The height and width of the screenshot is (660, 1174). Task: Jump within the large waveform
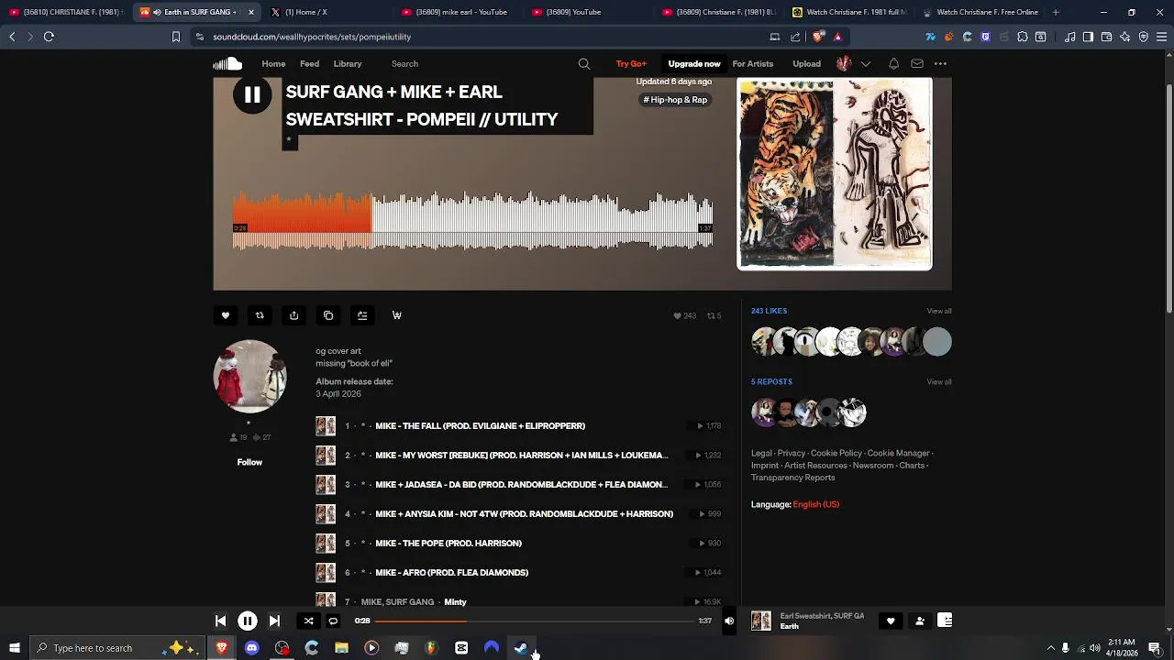[472, 220]
